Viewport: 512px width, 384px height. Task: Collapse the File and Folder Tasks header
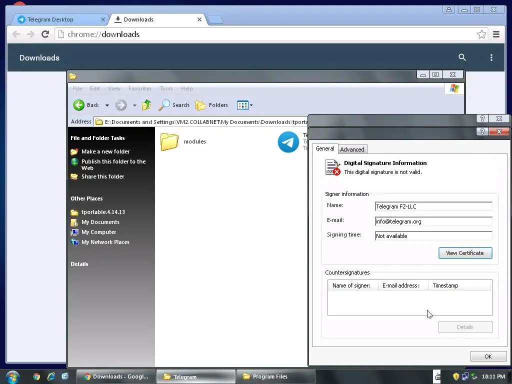[x=97, y=138]
